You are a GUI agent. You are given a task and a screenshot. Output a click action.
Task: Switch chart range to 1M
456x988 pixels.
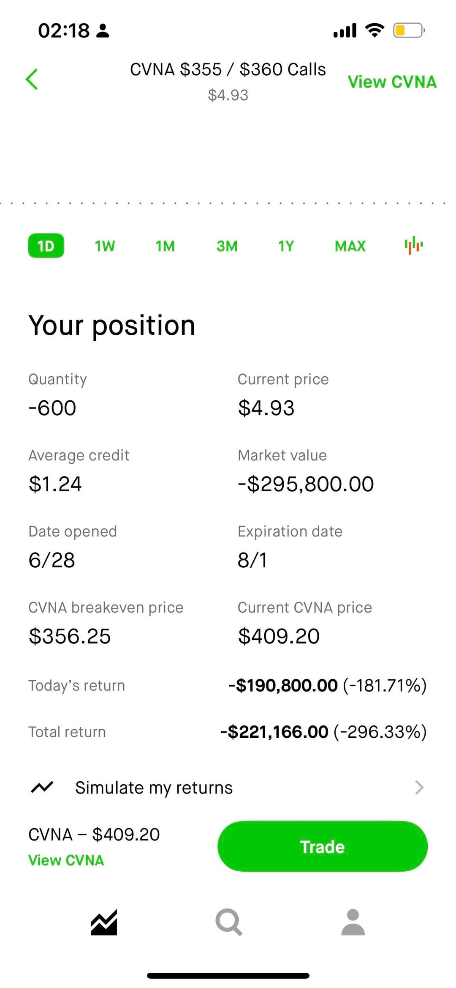[x=165, y=246]
